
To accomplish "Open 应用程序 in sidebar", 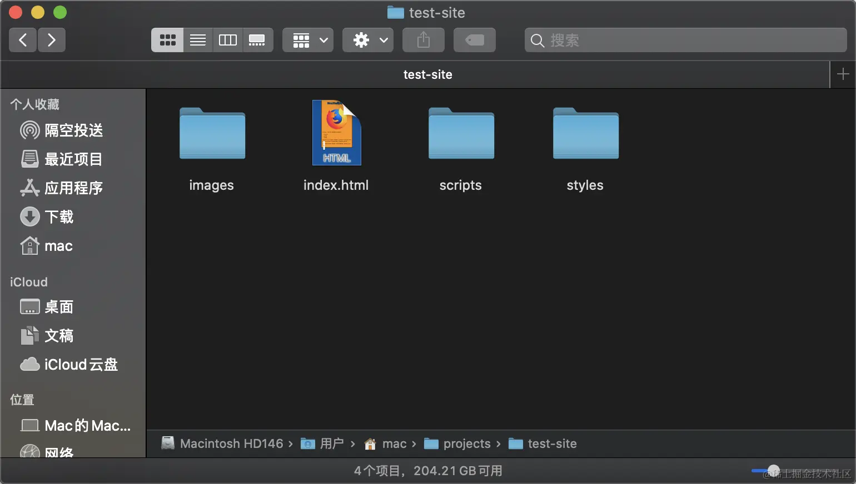I will 73,188.
